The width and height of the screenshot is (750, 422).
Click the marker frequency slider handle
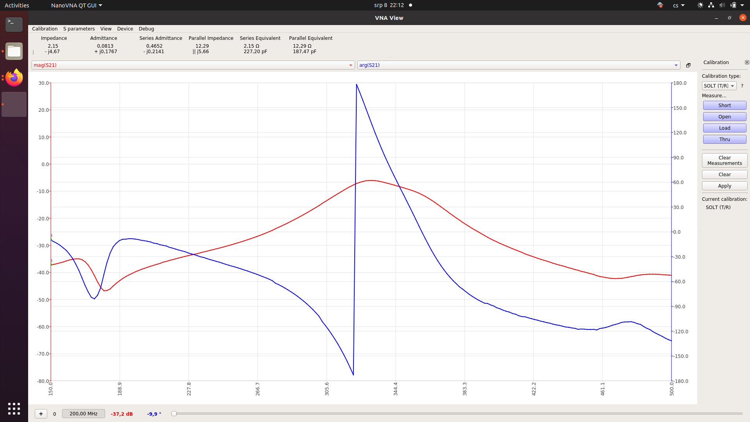tap(174, 414)
